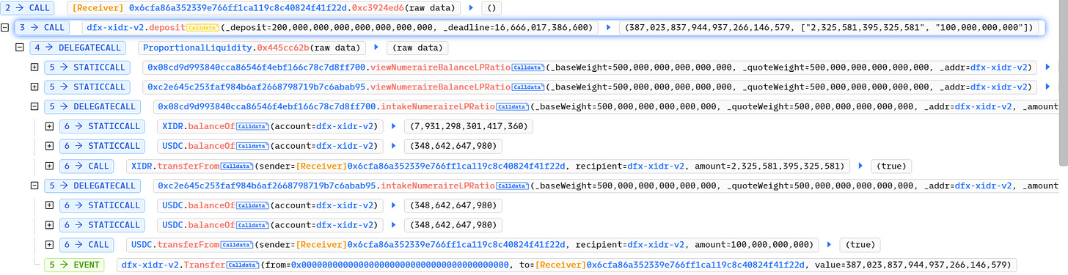
Task: Expand the XIDR.transferFrom CALL row
Action: (x=49, y=166)
